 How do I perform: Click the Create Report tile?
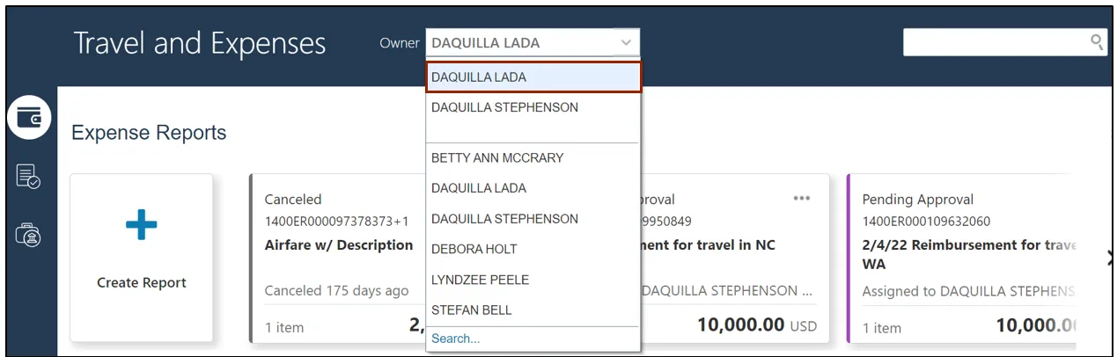(141, 258)
